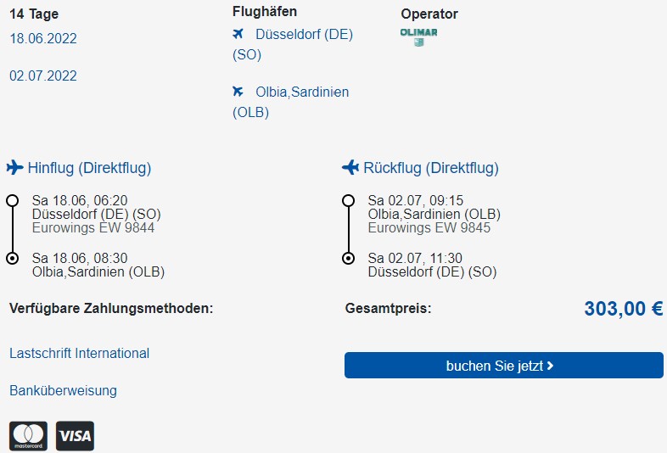Viewport: 667px width, 453px height.
Task: Click the departing plane icon beside Düsseldorf
Action: click(x=238, y=34)
